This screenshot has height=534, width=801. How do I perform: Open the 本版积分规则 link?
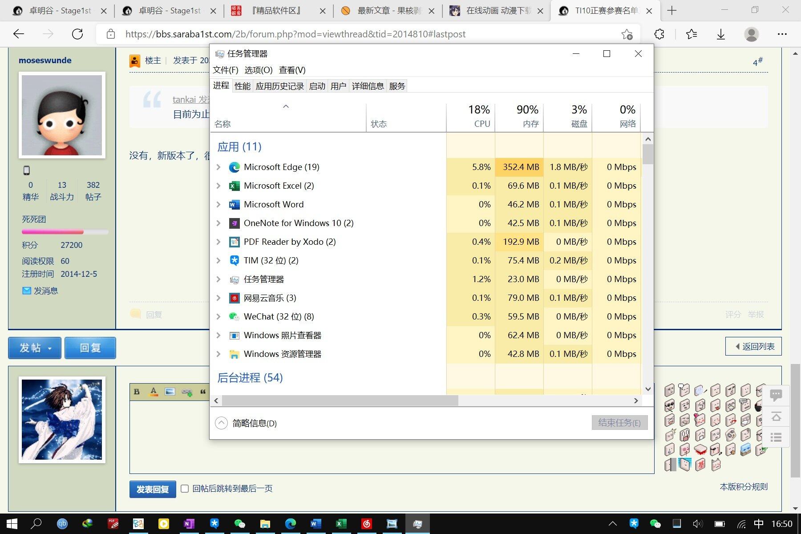click(x=744, y=487)
